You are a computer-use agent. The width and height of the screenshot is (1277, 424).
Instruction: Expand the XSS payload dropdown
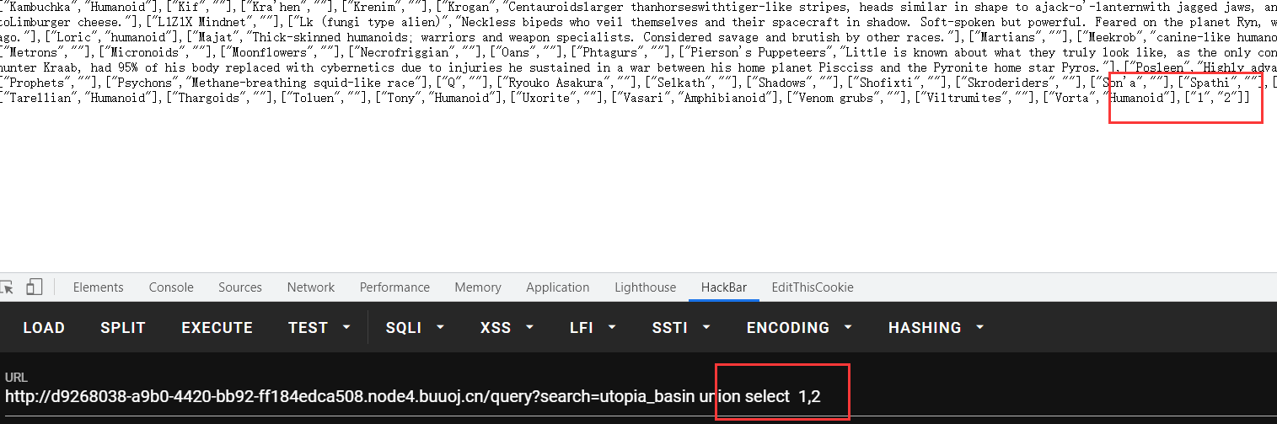pos(507,327)
